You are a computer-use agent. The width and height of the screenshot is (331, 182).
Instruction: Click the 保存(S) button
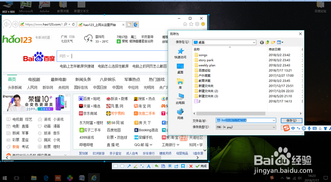(x=291, y=120)
